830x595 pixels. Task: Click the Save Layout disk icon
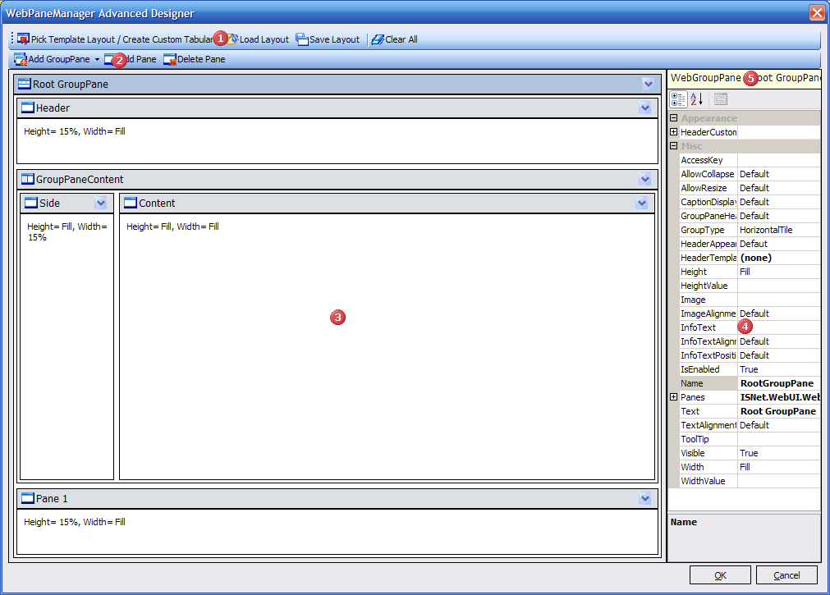tap(302, 39)
